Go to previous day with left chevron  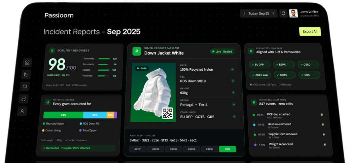tap(244, 13)
